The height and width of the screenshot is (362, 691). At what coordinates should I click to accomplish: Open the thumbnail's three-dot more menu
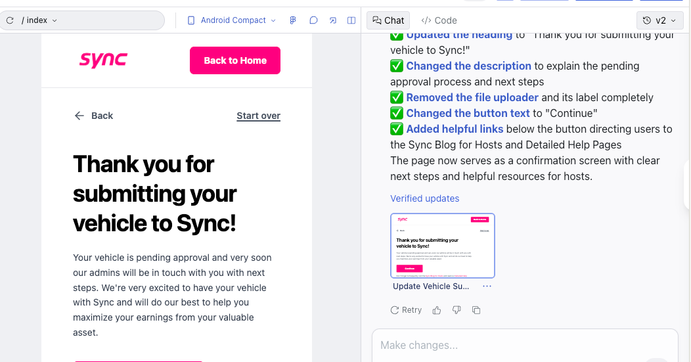pos(487,286)
